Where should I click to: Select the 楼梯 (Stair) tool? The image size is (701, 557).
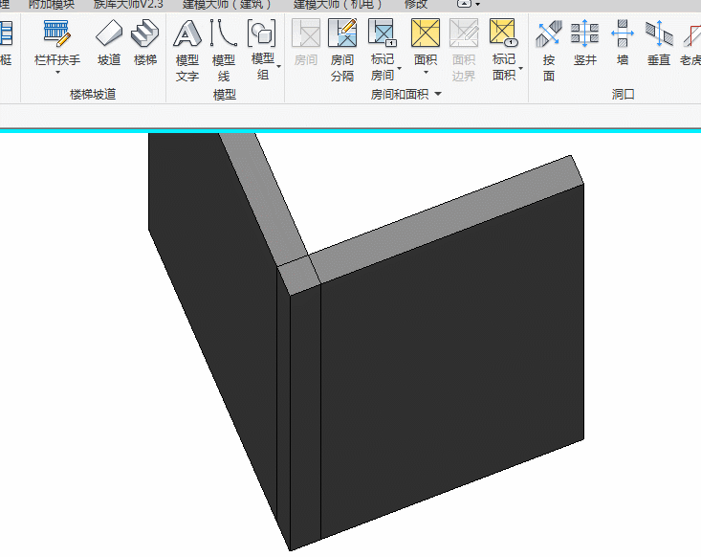(x=144, y=35)
